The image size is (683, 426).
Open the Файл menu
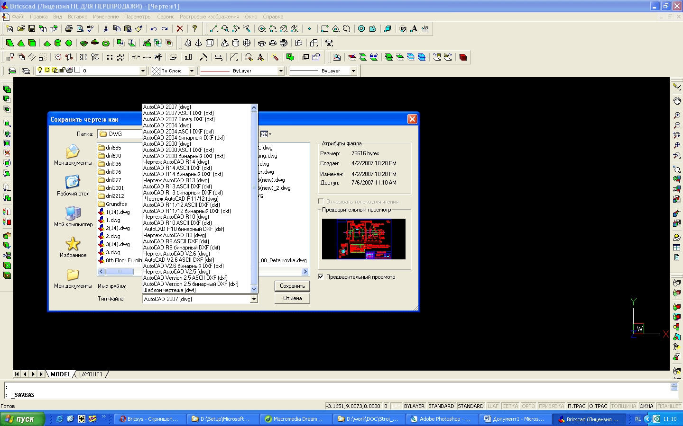[18, 17]
